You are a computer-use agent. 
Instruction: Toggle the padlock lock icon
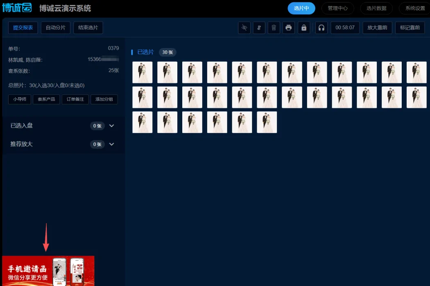(x=303, y=28)
